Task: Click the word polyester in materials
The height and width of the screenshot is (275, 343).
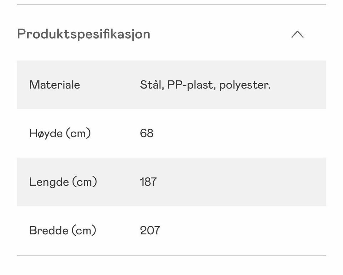Action: click(x=244, y=85)
